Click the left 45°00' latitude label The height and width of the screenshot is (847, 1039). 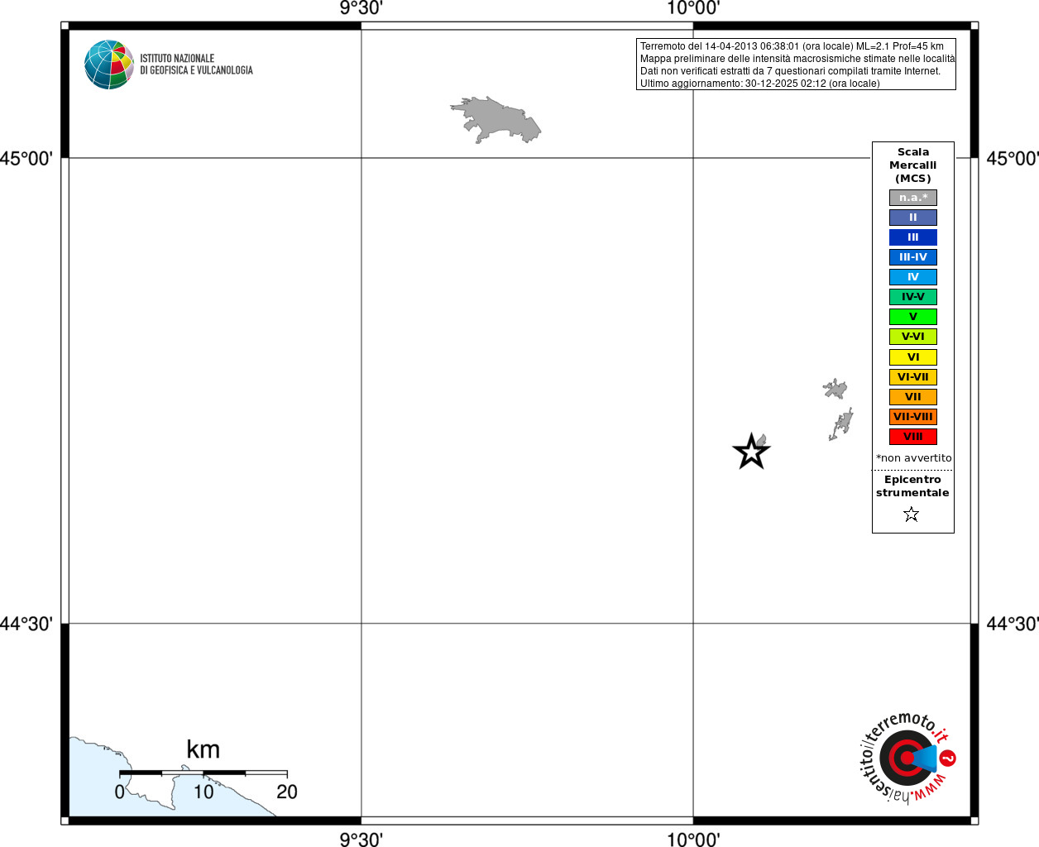[26, 158]
